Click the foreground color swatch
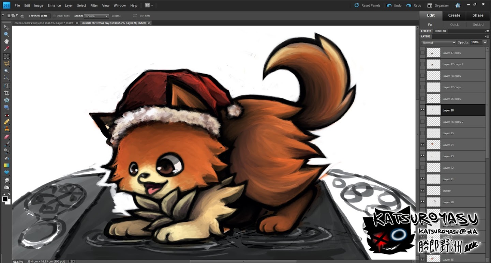Screen dimensions: 491x263 [x=5, y=199]
